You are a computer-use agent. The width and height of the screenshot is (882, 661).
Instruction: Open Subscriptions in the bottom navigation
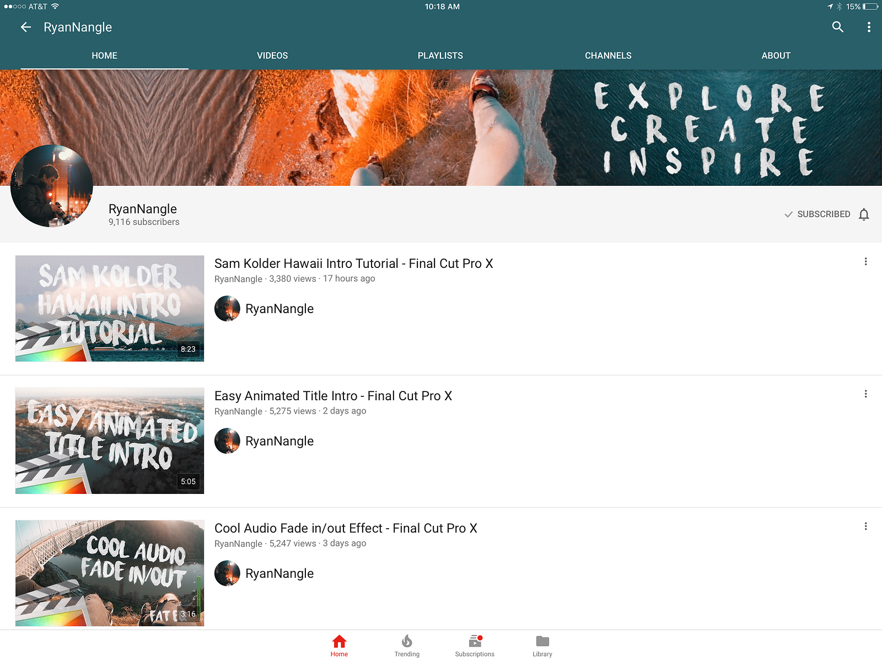pyautogui.click(x=475, y=646)
